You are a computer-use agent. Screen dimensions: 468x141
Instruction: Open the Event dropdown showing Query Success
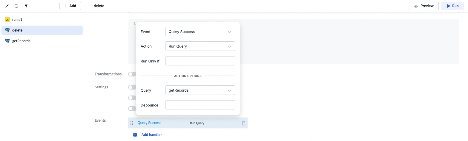pyautogui.click(x=200, y=32)
